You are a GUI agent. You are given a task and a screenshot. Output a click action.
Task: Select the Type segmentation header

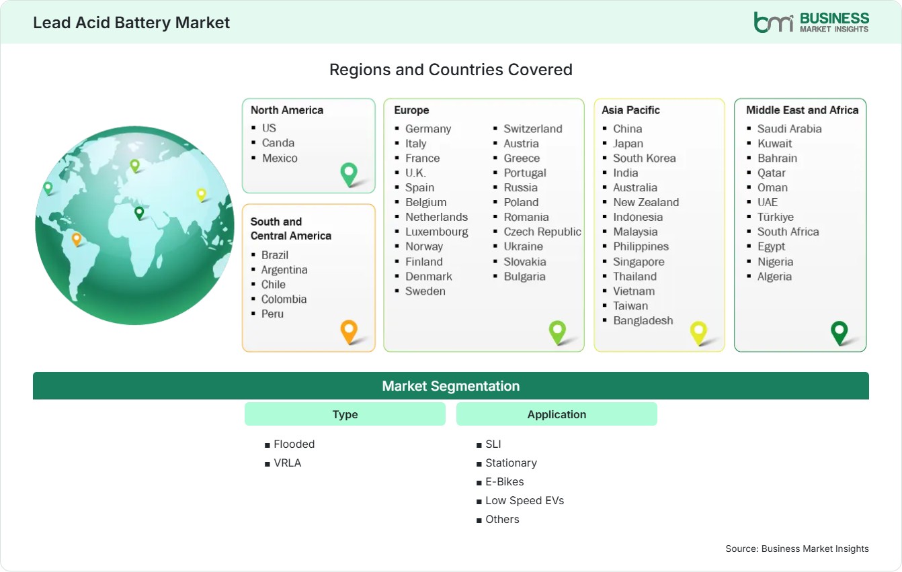click(345, 414)
